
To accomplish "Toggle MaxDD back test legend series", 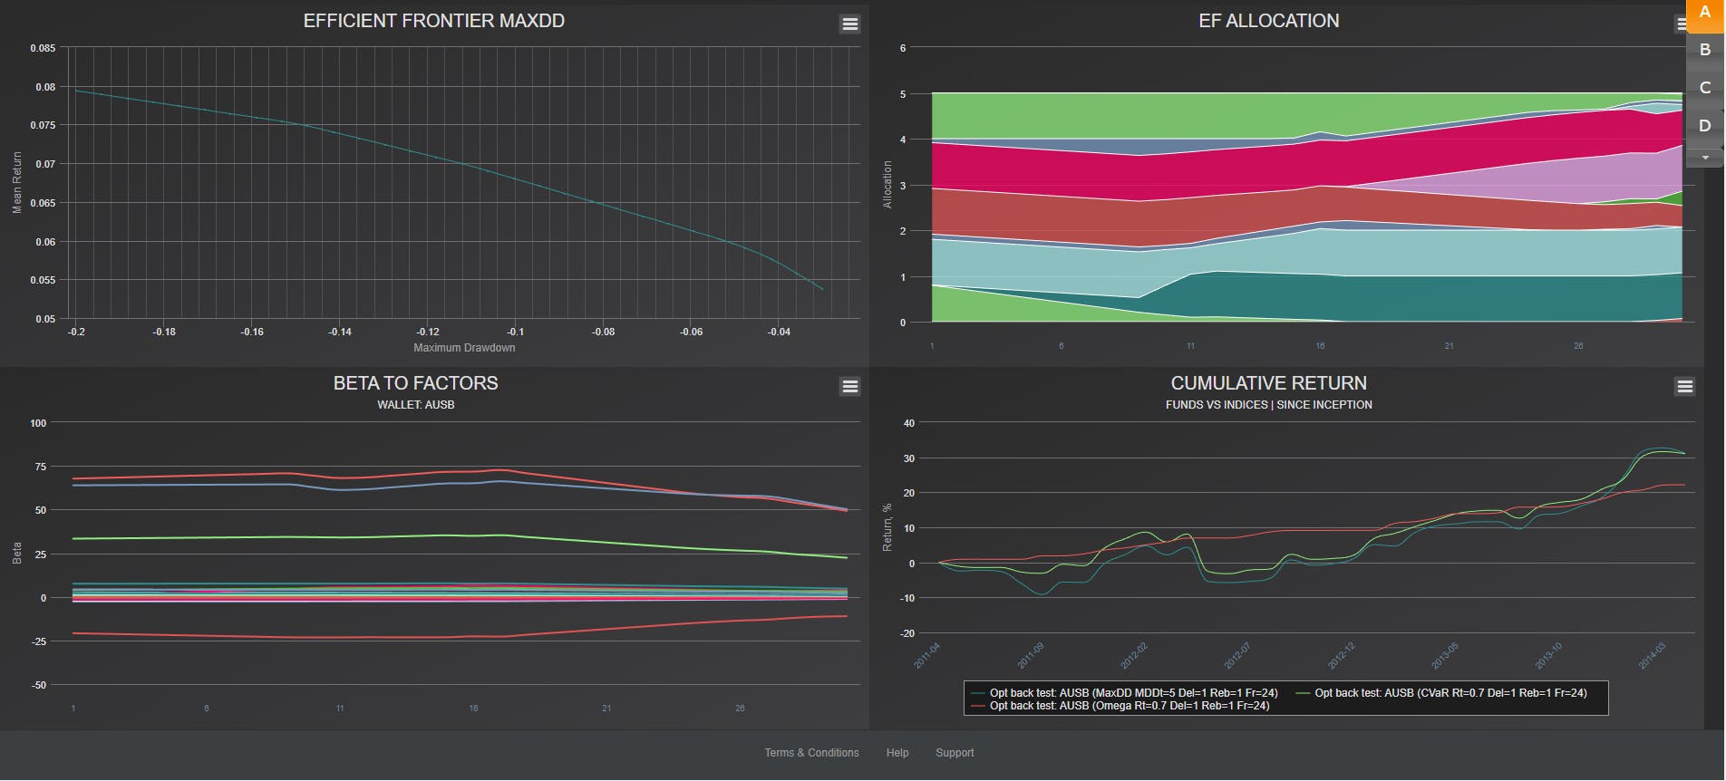I will [1124, 693].
